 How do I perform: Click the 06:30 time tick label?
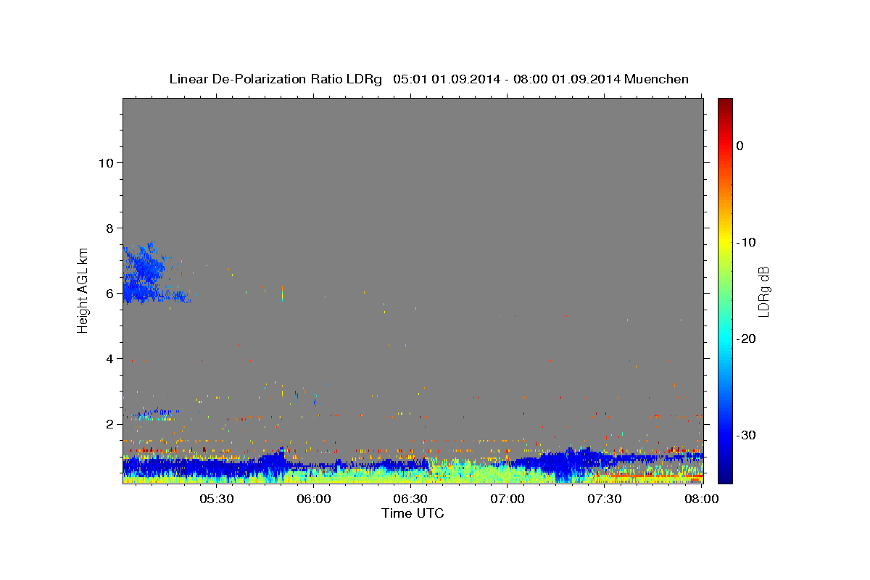(x=410, y=500)
